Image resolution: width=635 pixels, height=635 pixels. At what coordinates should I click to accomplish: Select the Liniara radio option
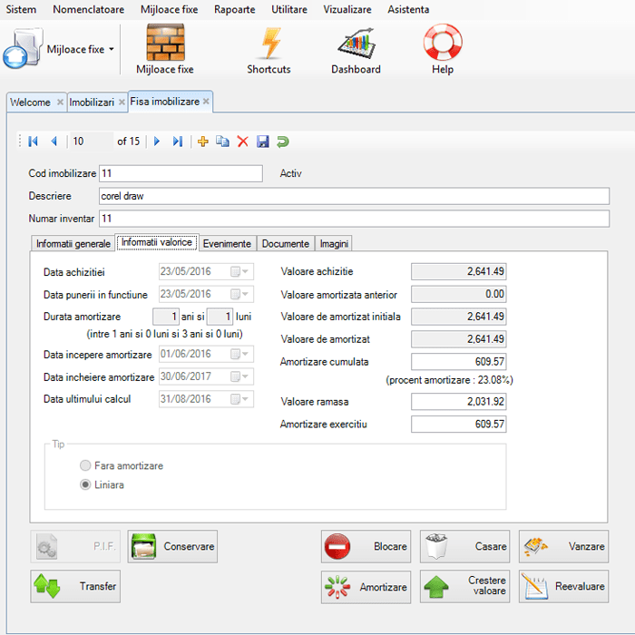(85, 484)
